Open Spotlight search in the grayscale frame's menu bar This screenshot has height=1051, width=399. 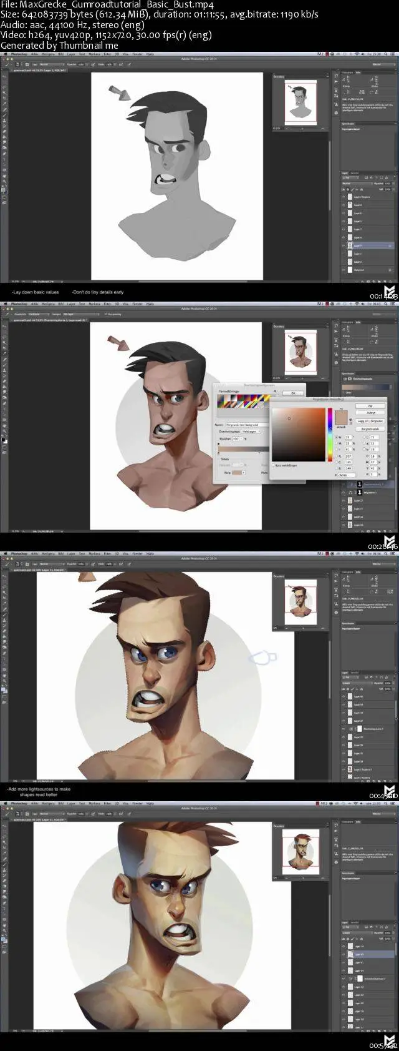coord(386,54)
